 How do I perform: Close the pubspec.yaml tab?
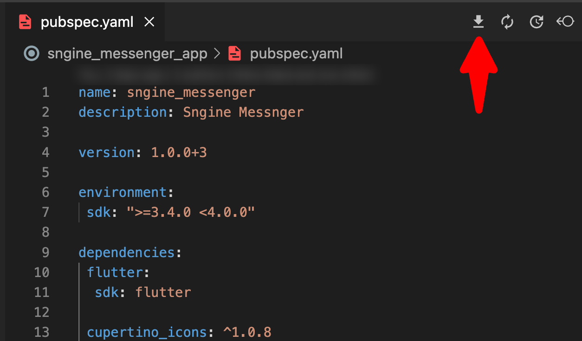click(149, 22)
